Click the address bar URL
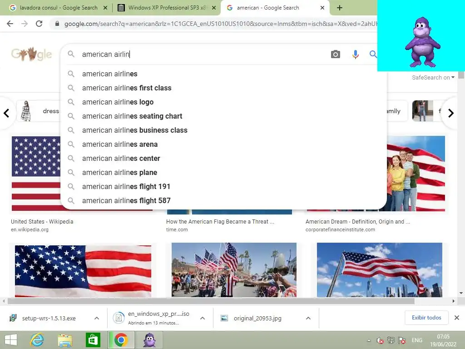This screenshot has width=465, height=349. (220, 24)
